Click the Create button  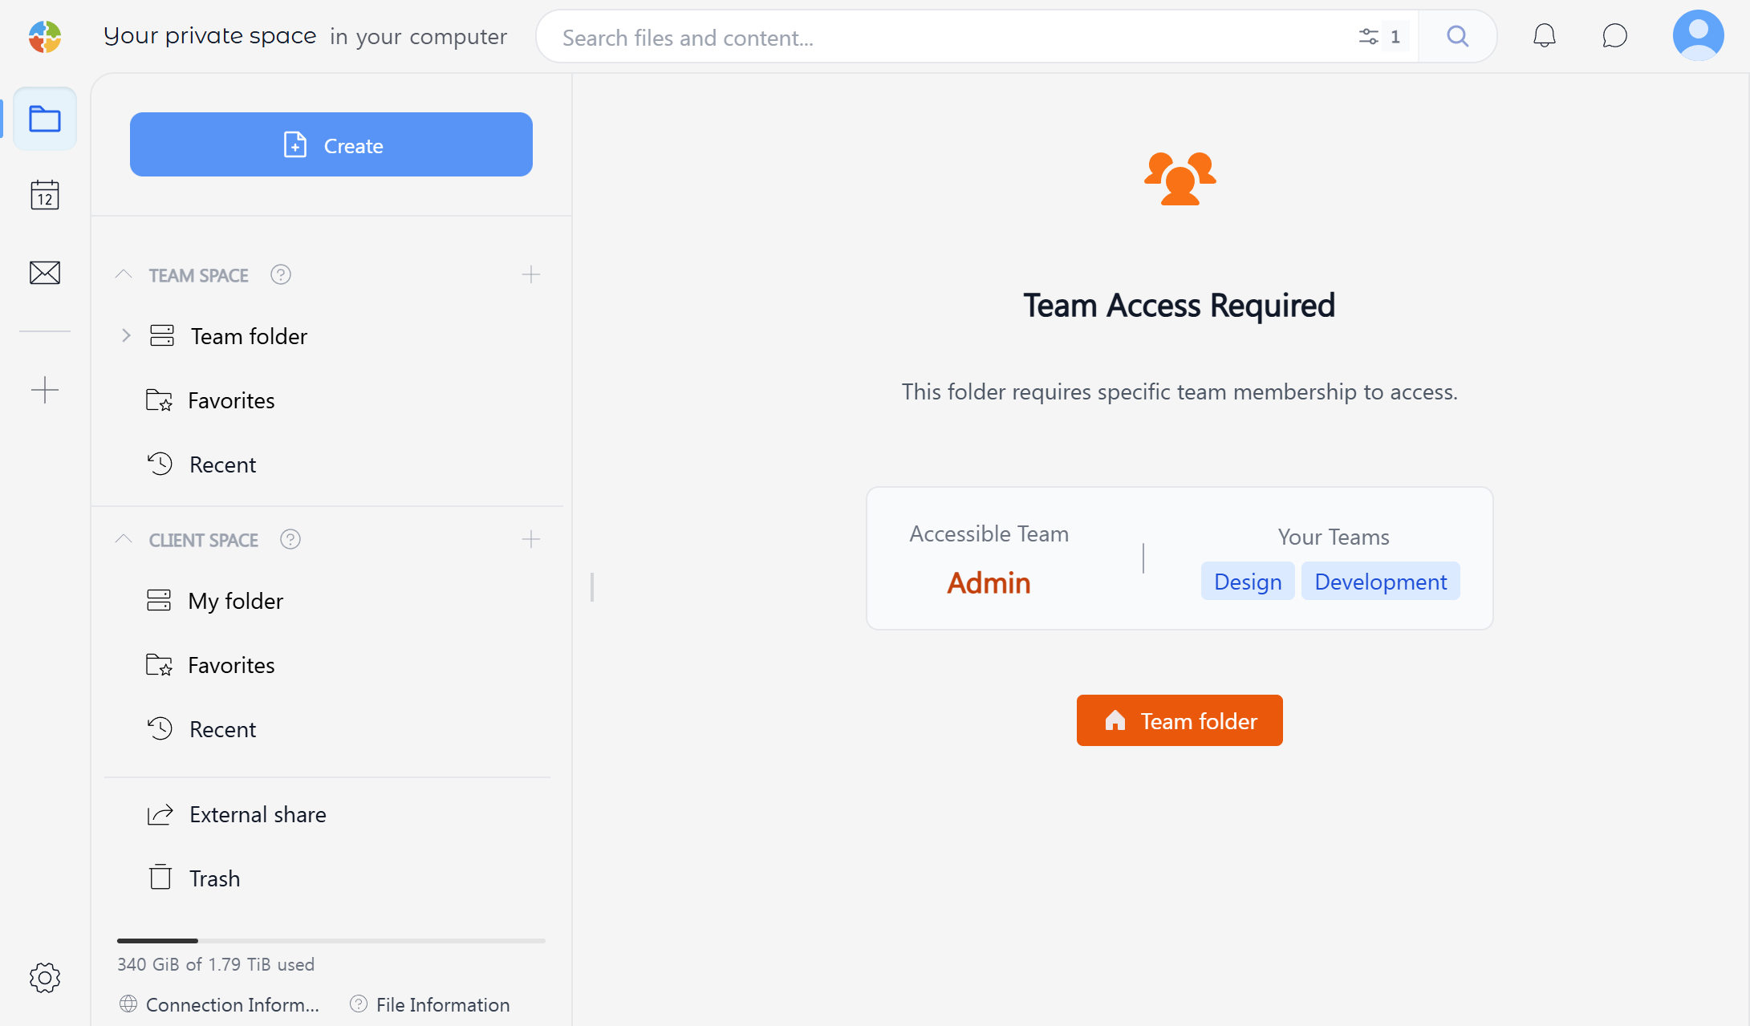coord(331,144)
